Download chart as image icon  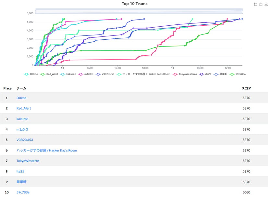[266, 4]
